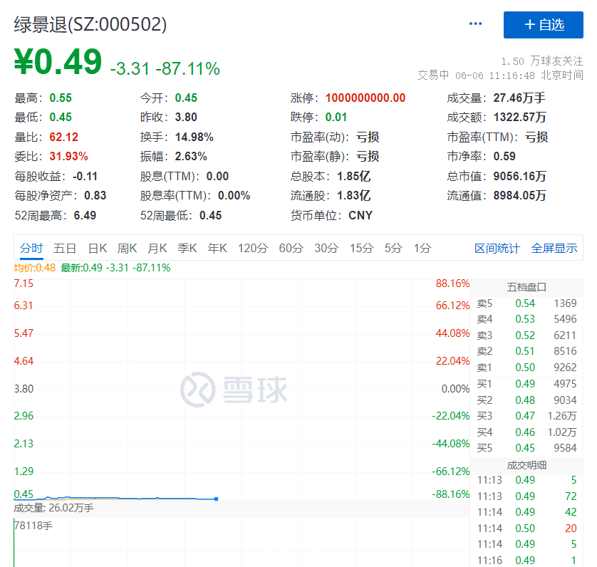The width and height of the screenshot is (597, 567).
Task: Click the 量比 value 62.12
Action: point(63,137)
